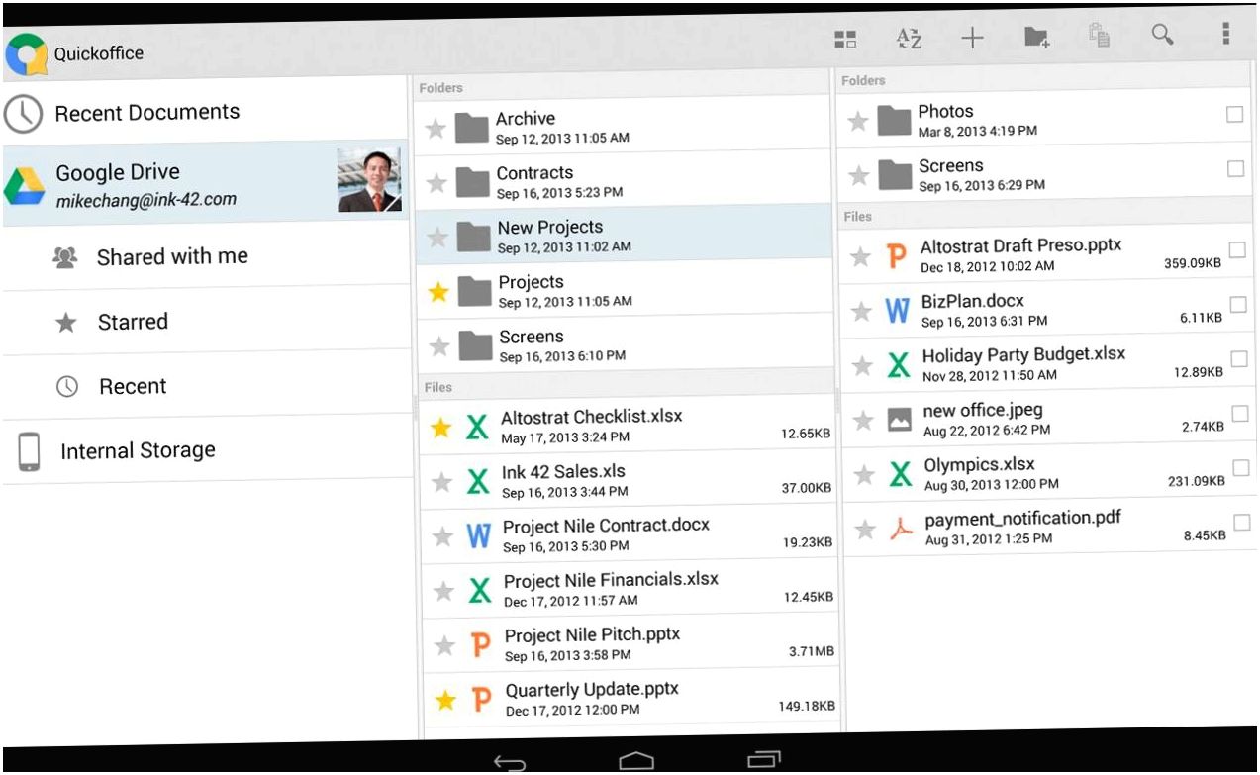Check Holiday Party Budget.xlsx checkbox
Screen dimensions: 1260x775
click(x=1239, y=358)
